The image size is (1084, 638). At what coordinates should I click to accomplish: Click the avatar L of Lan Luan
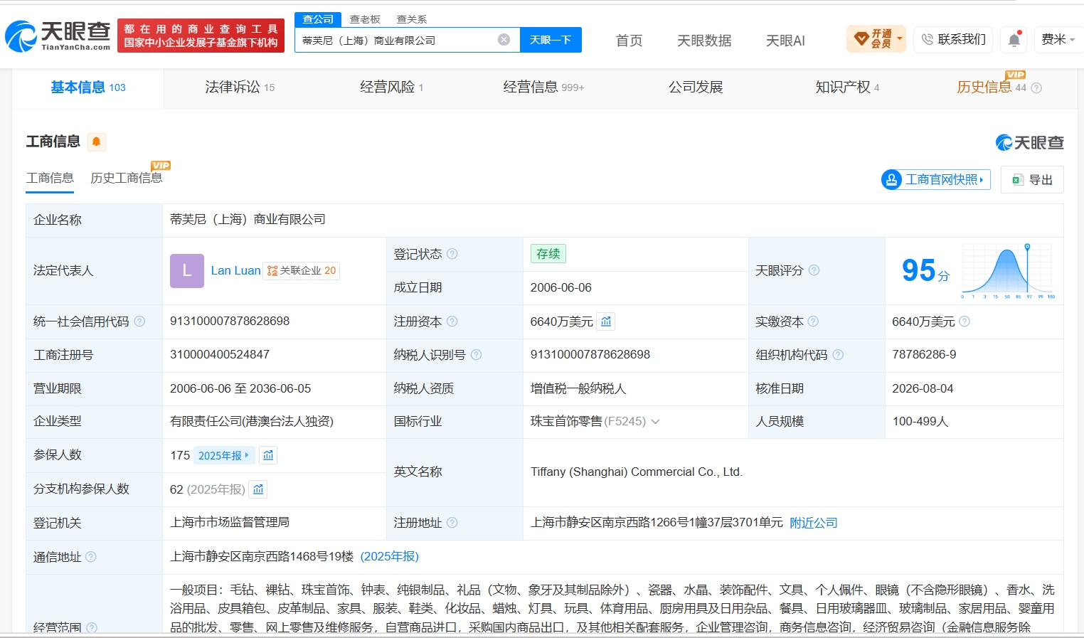point(187,271)
